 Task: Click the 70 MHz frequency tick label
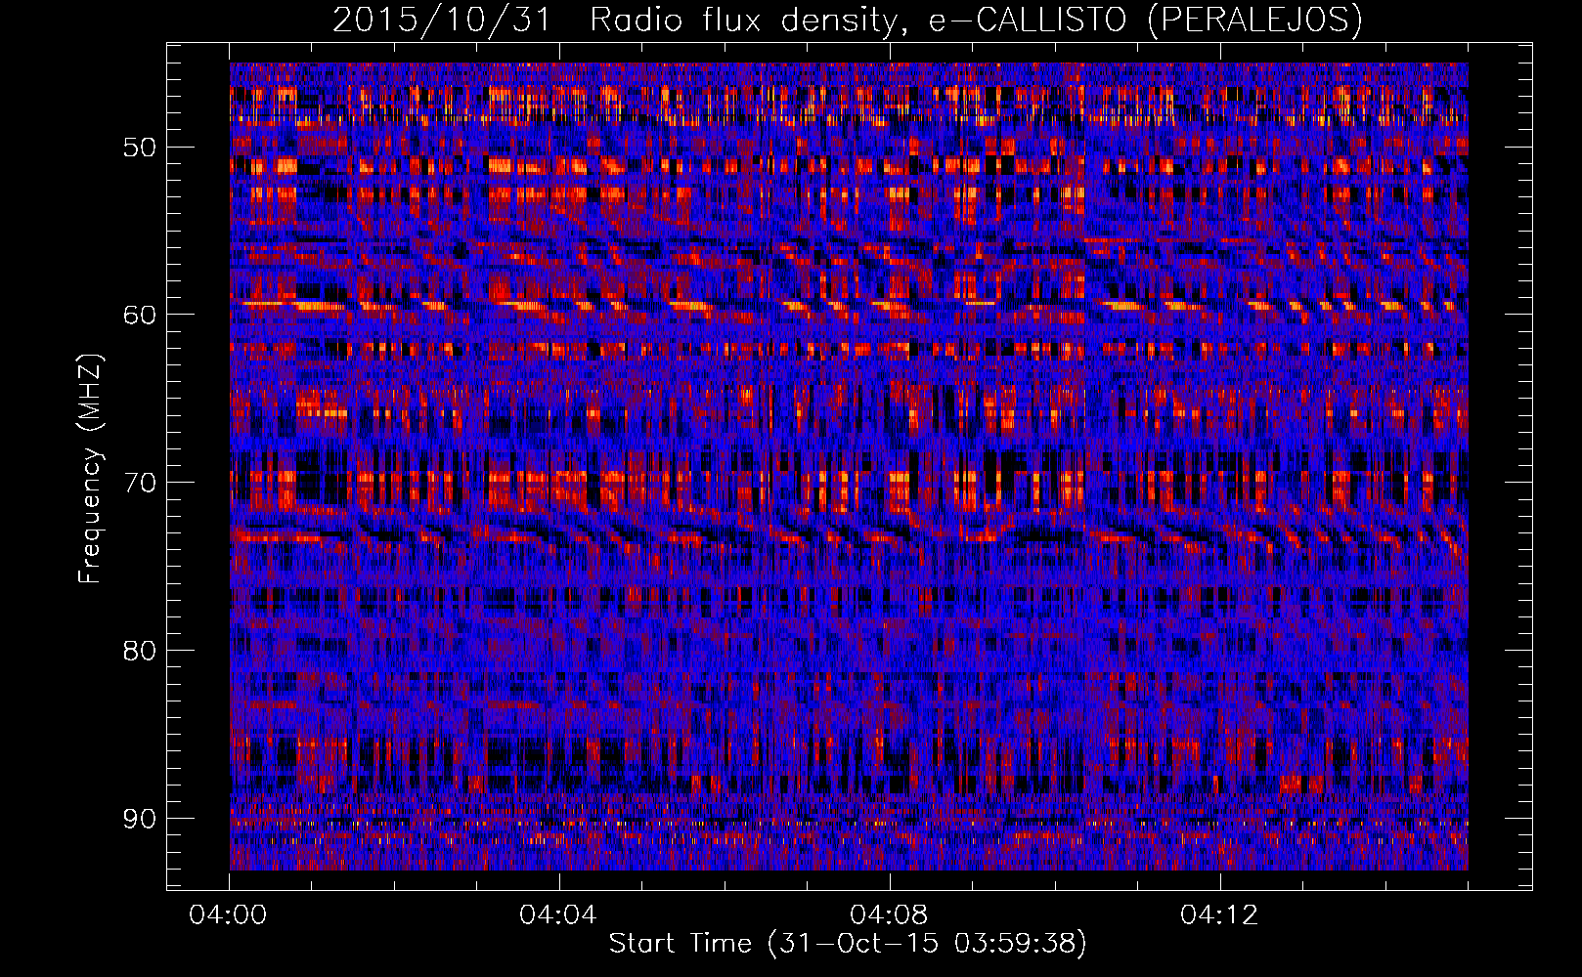pos(139,483)
